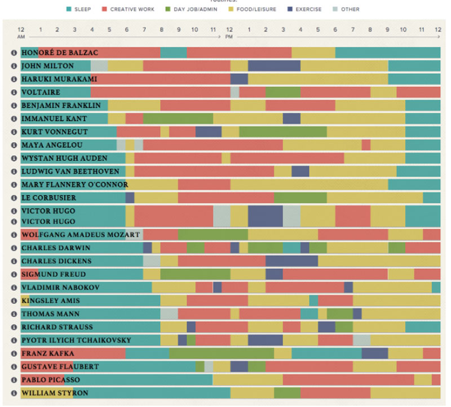Select the green Day Job/Admin legend swatch
Viewport: 451px width, 407px height.
click(x=168, y=9)
